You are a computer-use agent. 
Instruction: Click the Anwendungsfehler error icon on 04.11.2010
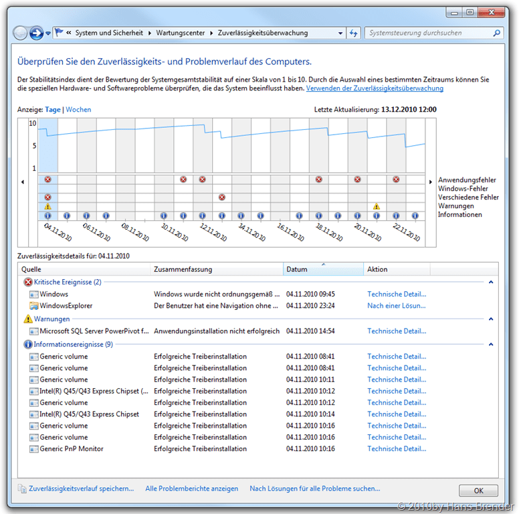coord(48,179)
